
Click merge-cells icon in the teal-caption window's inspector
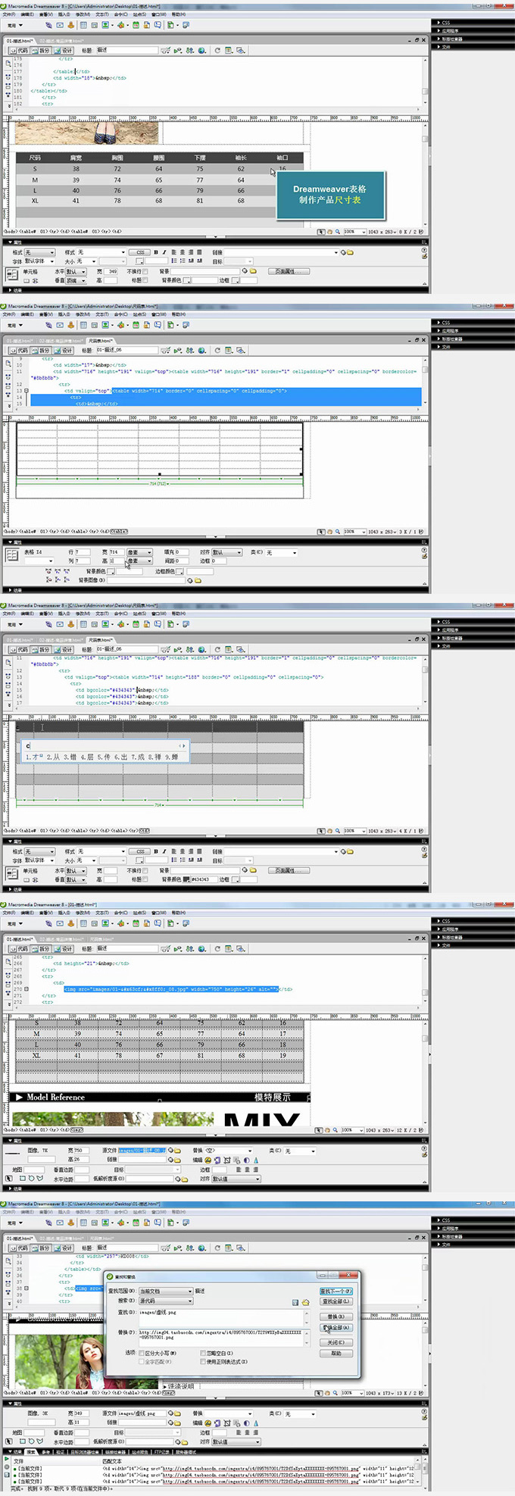pos(26,281)
